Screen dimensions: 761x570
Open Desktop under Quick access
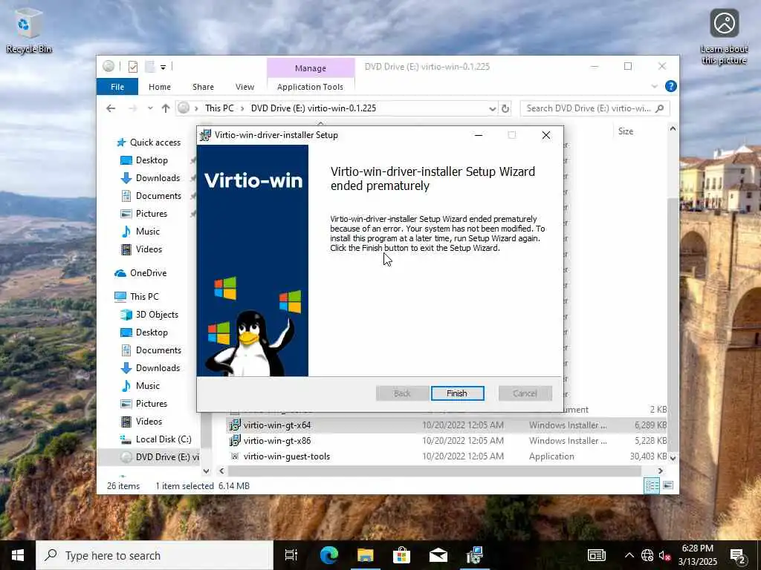(152, 160)
